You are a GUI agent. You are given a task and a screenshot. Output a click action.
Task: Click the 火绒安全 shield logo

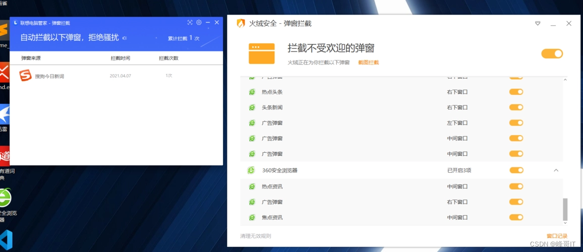point(241,23)
